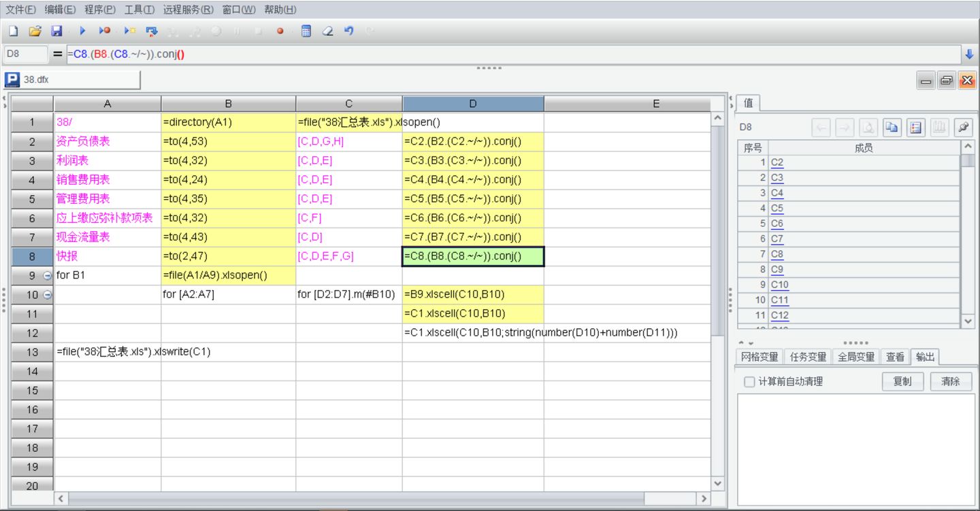Click the C12 member link in the value list
This screenshot has height=511, width=980.
780,315
